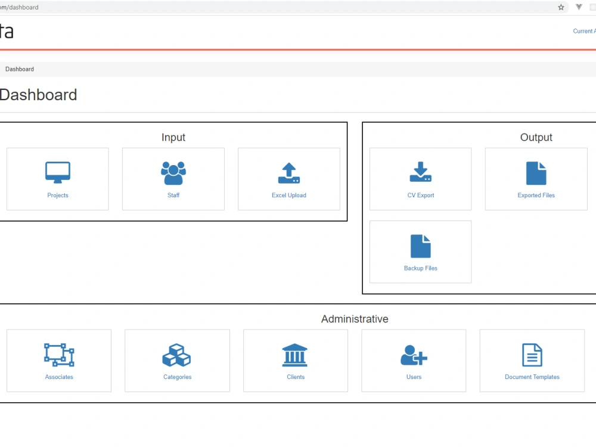
Task: Click the browser address bar URL
Action: [x=19, y=7]
